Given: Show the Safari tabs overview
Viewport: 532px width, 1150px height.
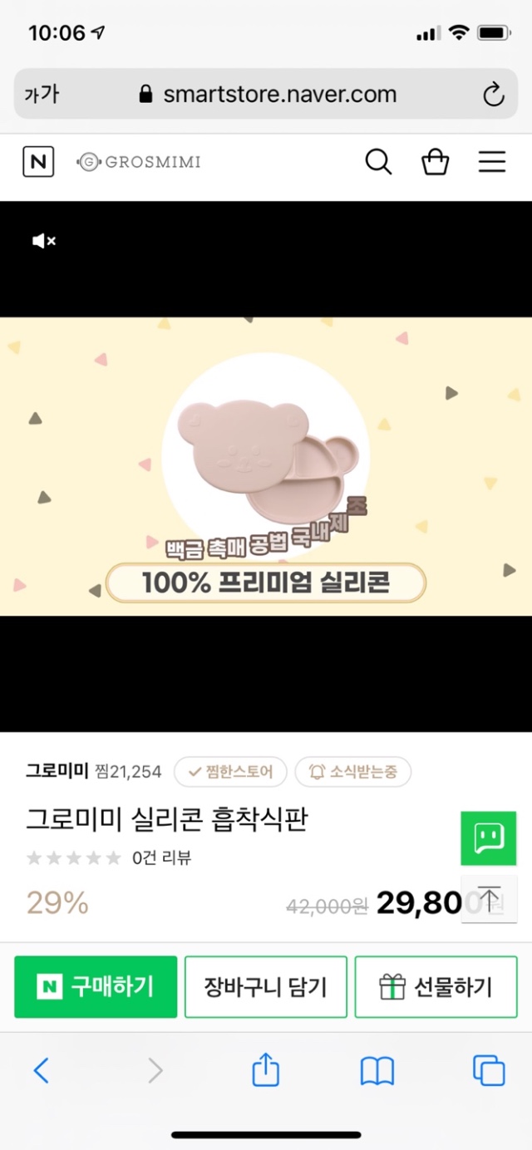Looking at the screenshot, I should pos(489,1070).
